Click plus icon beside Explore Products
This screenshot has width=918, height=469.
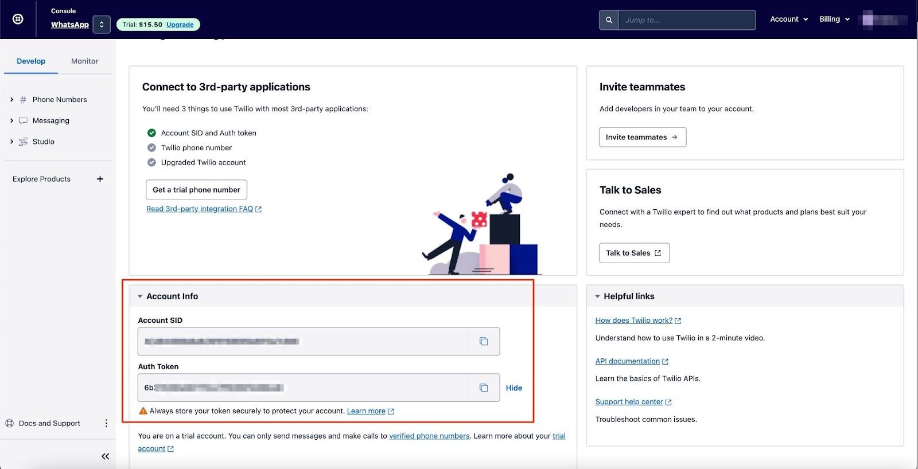point(100,179)
